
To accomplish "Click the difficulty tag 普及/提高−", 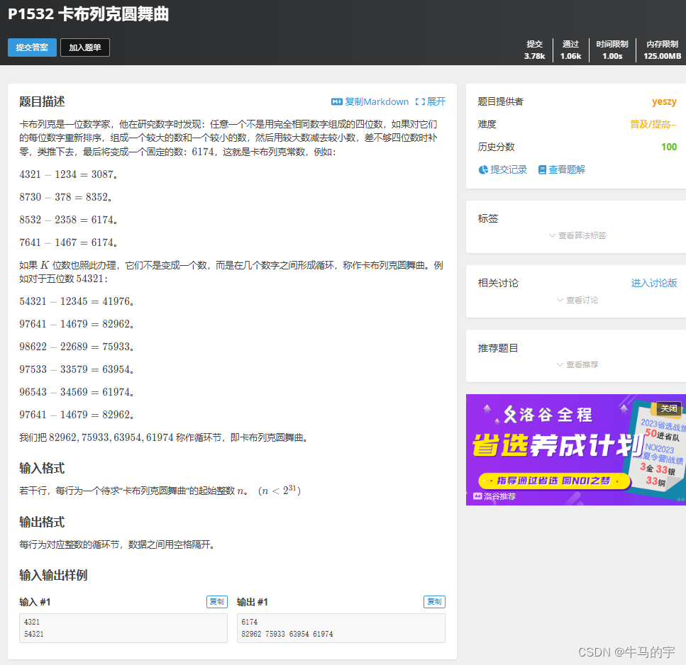I will [x=653, y=124].
